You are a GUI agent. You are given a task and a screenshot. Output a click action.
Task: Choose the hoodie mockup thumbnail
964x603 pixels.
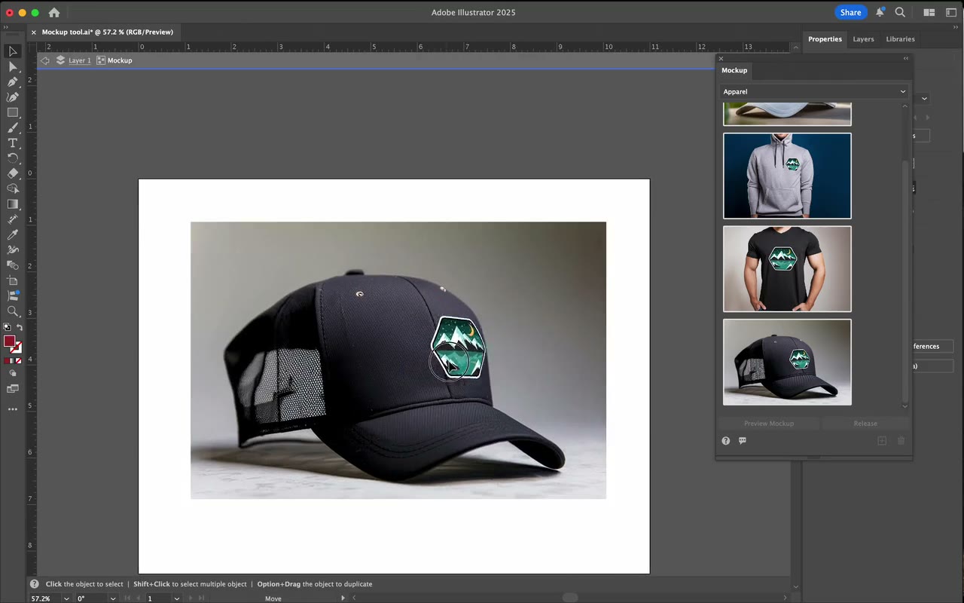787,176
